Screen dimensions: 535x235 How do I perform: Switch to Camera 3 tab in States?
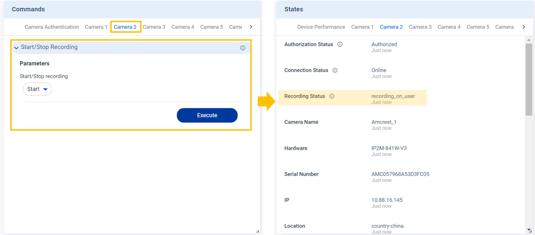point(420,27)
